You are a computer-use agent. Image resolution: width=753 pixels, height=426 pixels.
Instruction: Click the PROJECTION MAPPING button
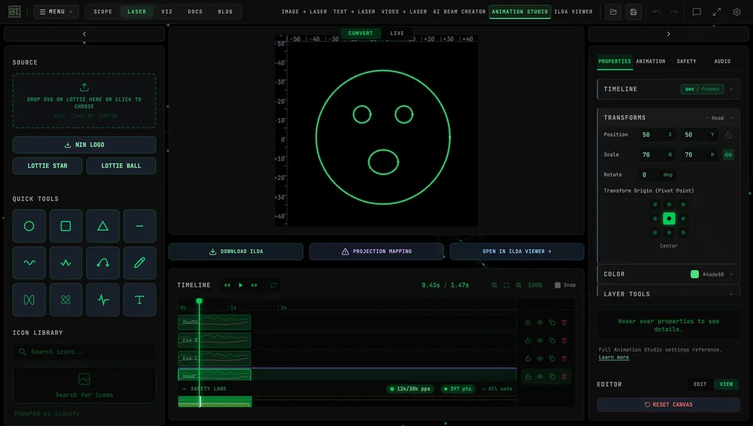pos(376,251)
